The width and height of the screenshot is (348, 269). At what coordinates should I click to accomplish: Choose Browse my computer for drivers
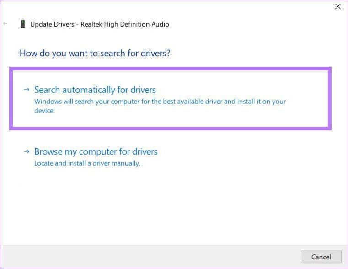coord(96,152)
